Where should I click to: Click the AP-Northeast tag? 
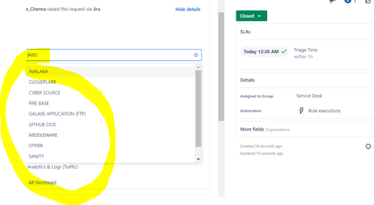(42, 182)
